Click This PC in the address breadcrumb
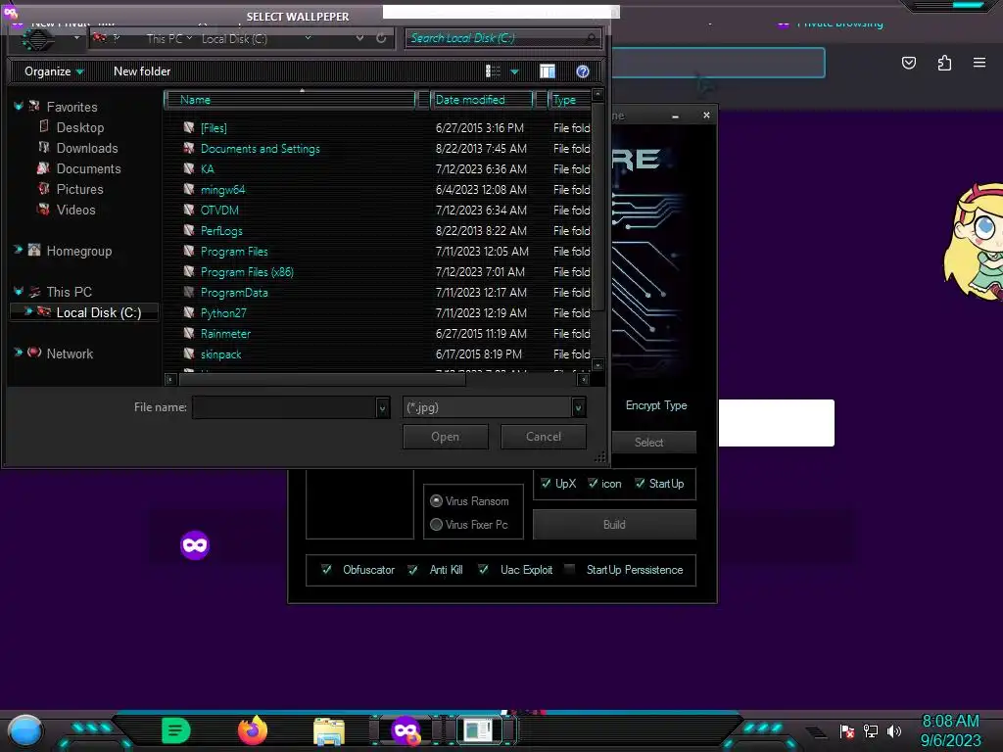1003x752 pixels. pos(165,39)
